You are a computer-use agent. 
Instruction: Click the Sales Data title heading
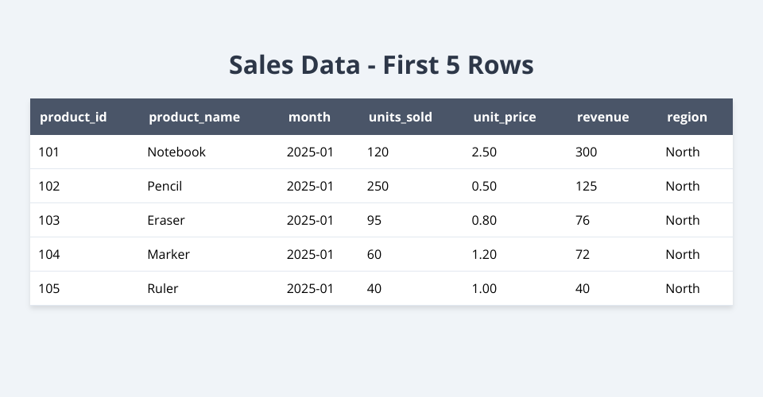tap(381, 65)
